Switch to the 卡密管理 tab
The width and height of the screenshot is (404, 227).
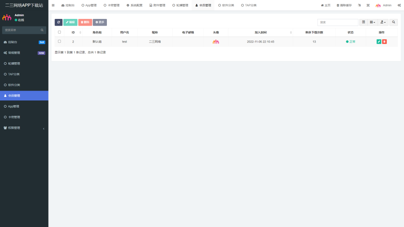(112, 6)
